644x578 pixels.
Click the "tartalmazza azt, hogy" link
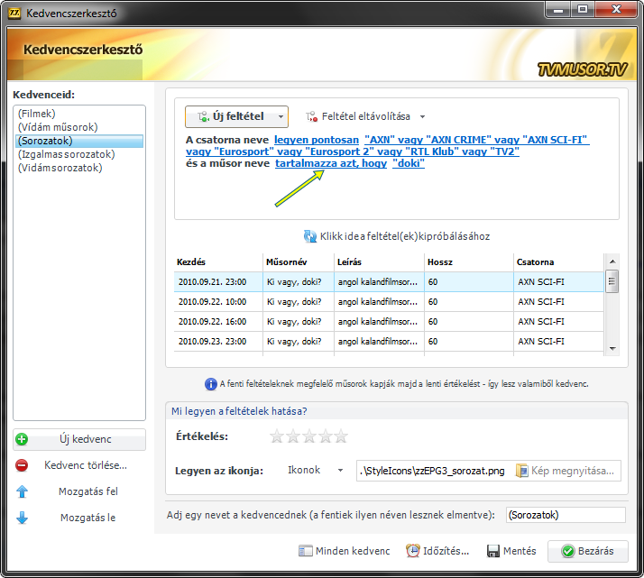(x=329, y=164)
